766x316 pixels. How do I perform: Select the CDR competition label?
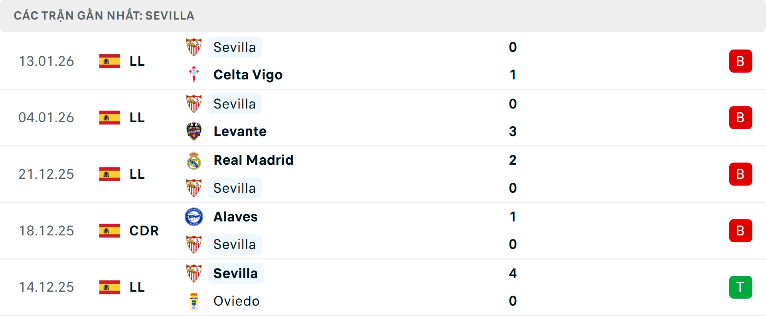point(143,231)
